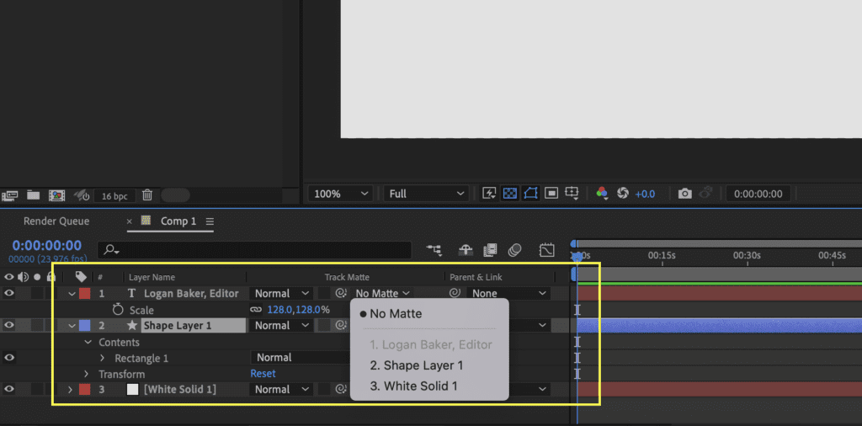Image resolution: width=862 pixels, height=426 pixels.
Task: Collapse Shape Layer 1 properties
Action: 72,326
